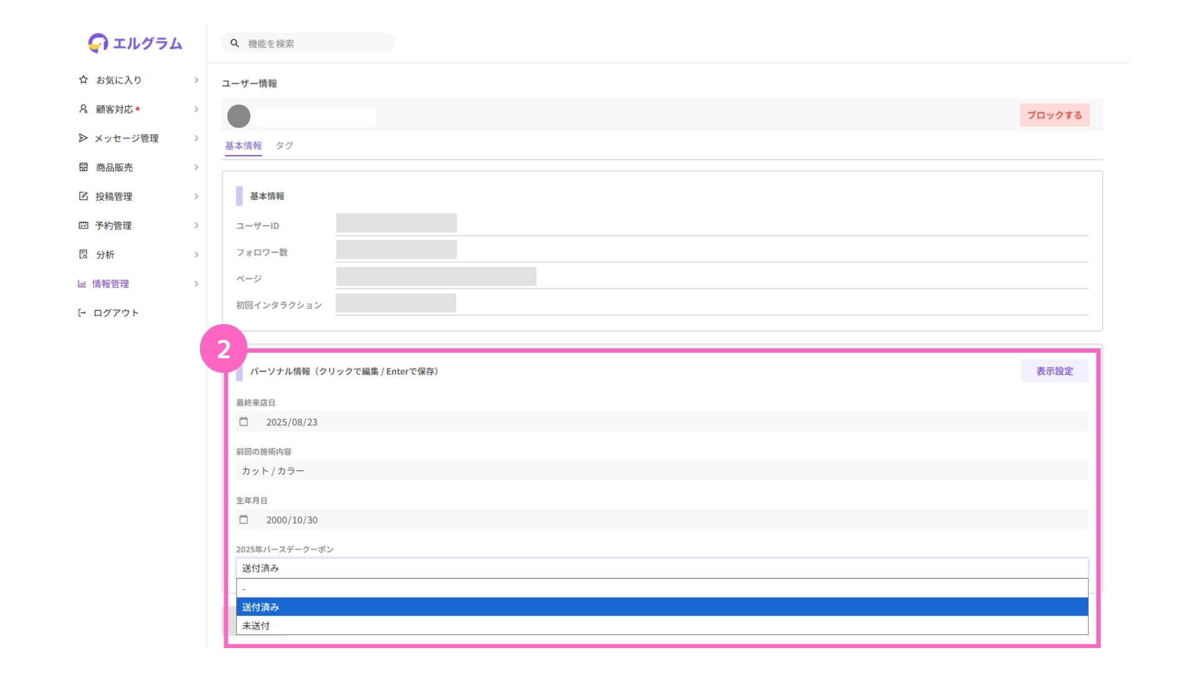Screen dimensions: 1196x673
Task: Click the edit icon beside 投稿管理
Action: point(83,196)
